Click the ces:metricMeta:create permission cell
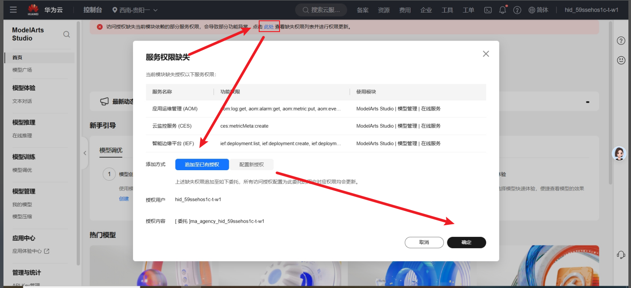This screenshot has width=631, height=288. pos(244,126)
